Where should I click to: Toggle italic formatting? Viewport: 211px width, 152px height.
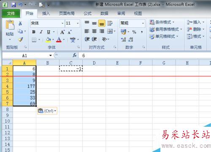(41, 32)
